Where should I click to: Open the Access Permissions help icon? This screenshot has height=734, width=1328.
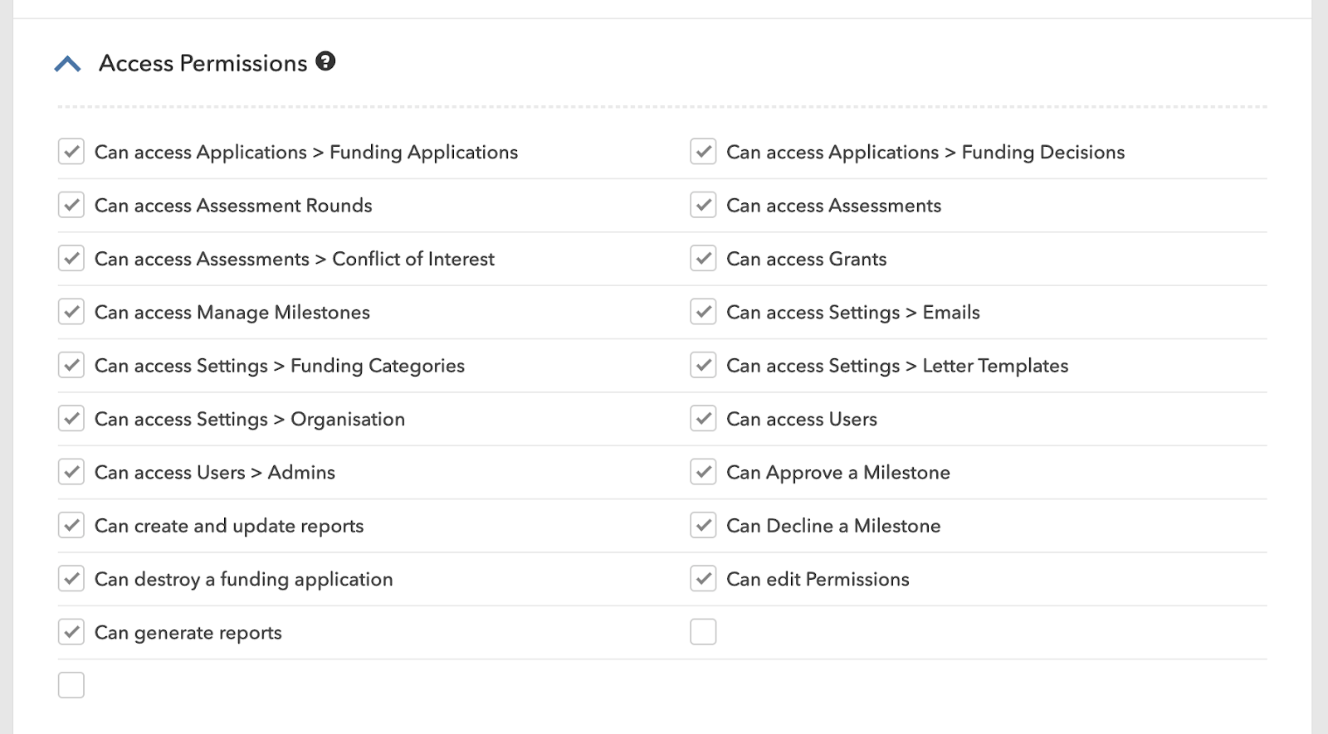[325, 61]
